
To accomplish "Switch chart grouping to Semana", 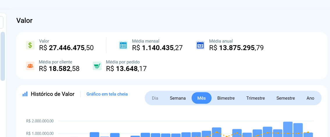I will [178, 98].
